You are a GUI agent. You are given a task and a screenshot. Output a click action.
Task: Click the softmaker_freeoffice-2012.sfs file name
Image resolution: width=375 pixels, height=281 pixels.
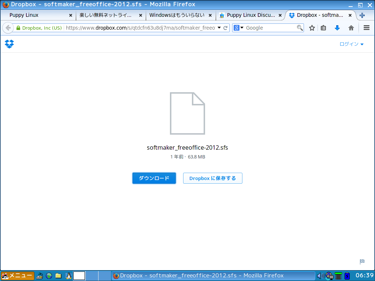187,148
